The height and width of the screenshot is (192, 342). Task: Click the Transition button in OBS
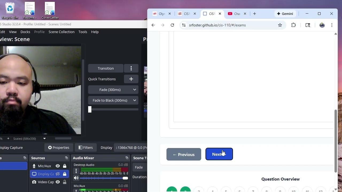(x=106, y=68)
